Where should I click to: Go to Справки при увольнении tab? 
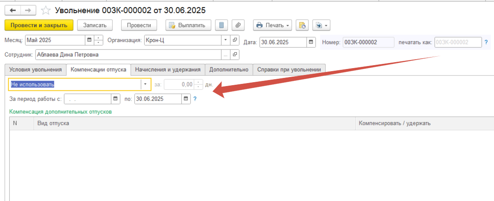(289, 69)
